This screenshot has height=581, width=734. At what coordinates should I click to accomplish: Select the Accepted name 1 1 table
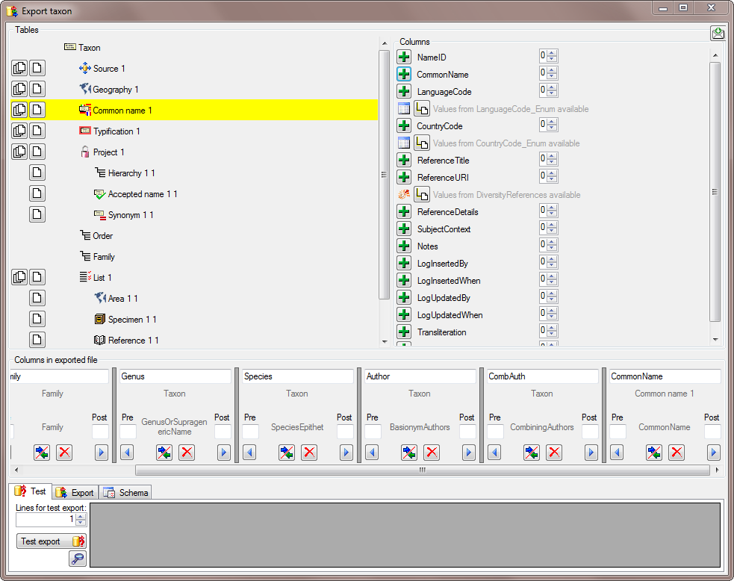pos(142,194)
